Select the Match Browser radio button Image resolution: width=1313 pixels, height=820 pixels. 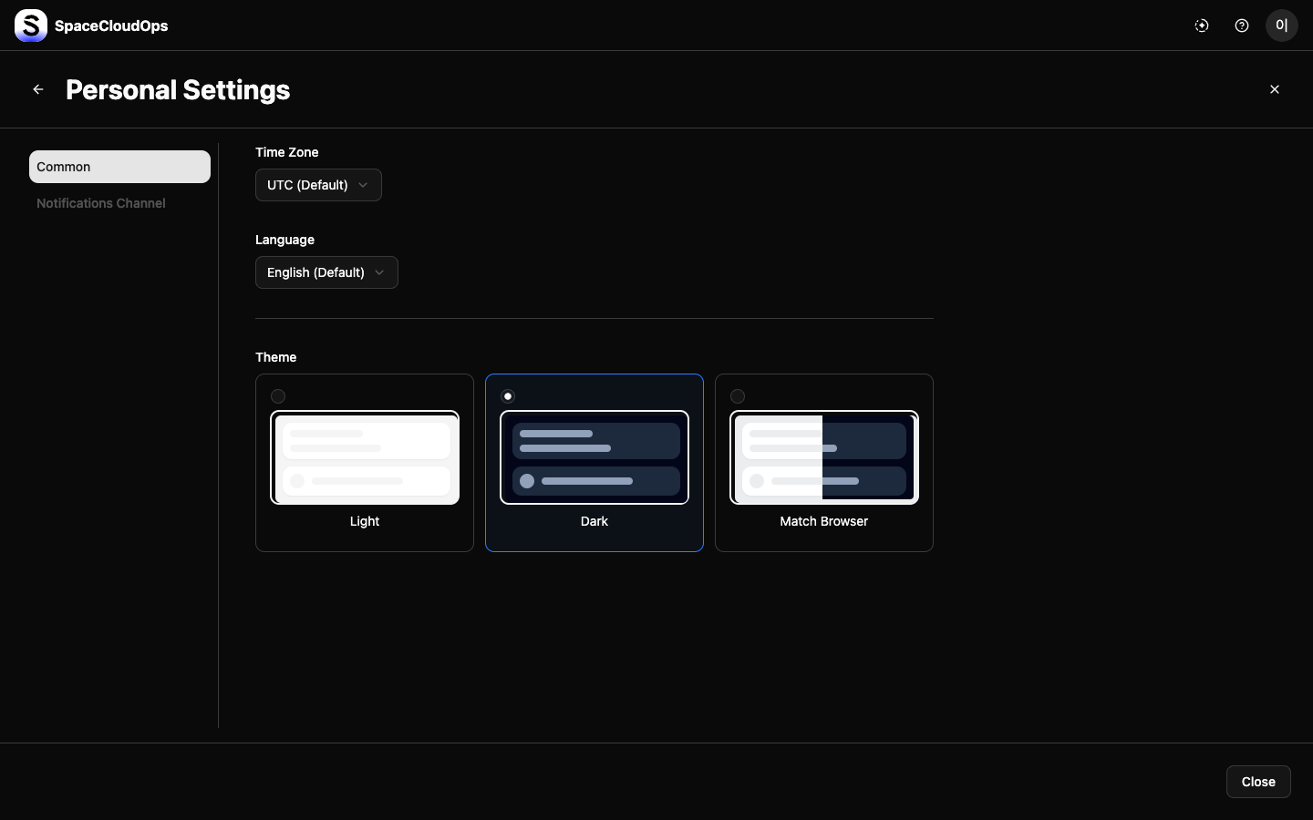pos(738,396)
